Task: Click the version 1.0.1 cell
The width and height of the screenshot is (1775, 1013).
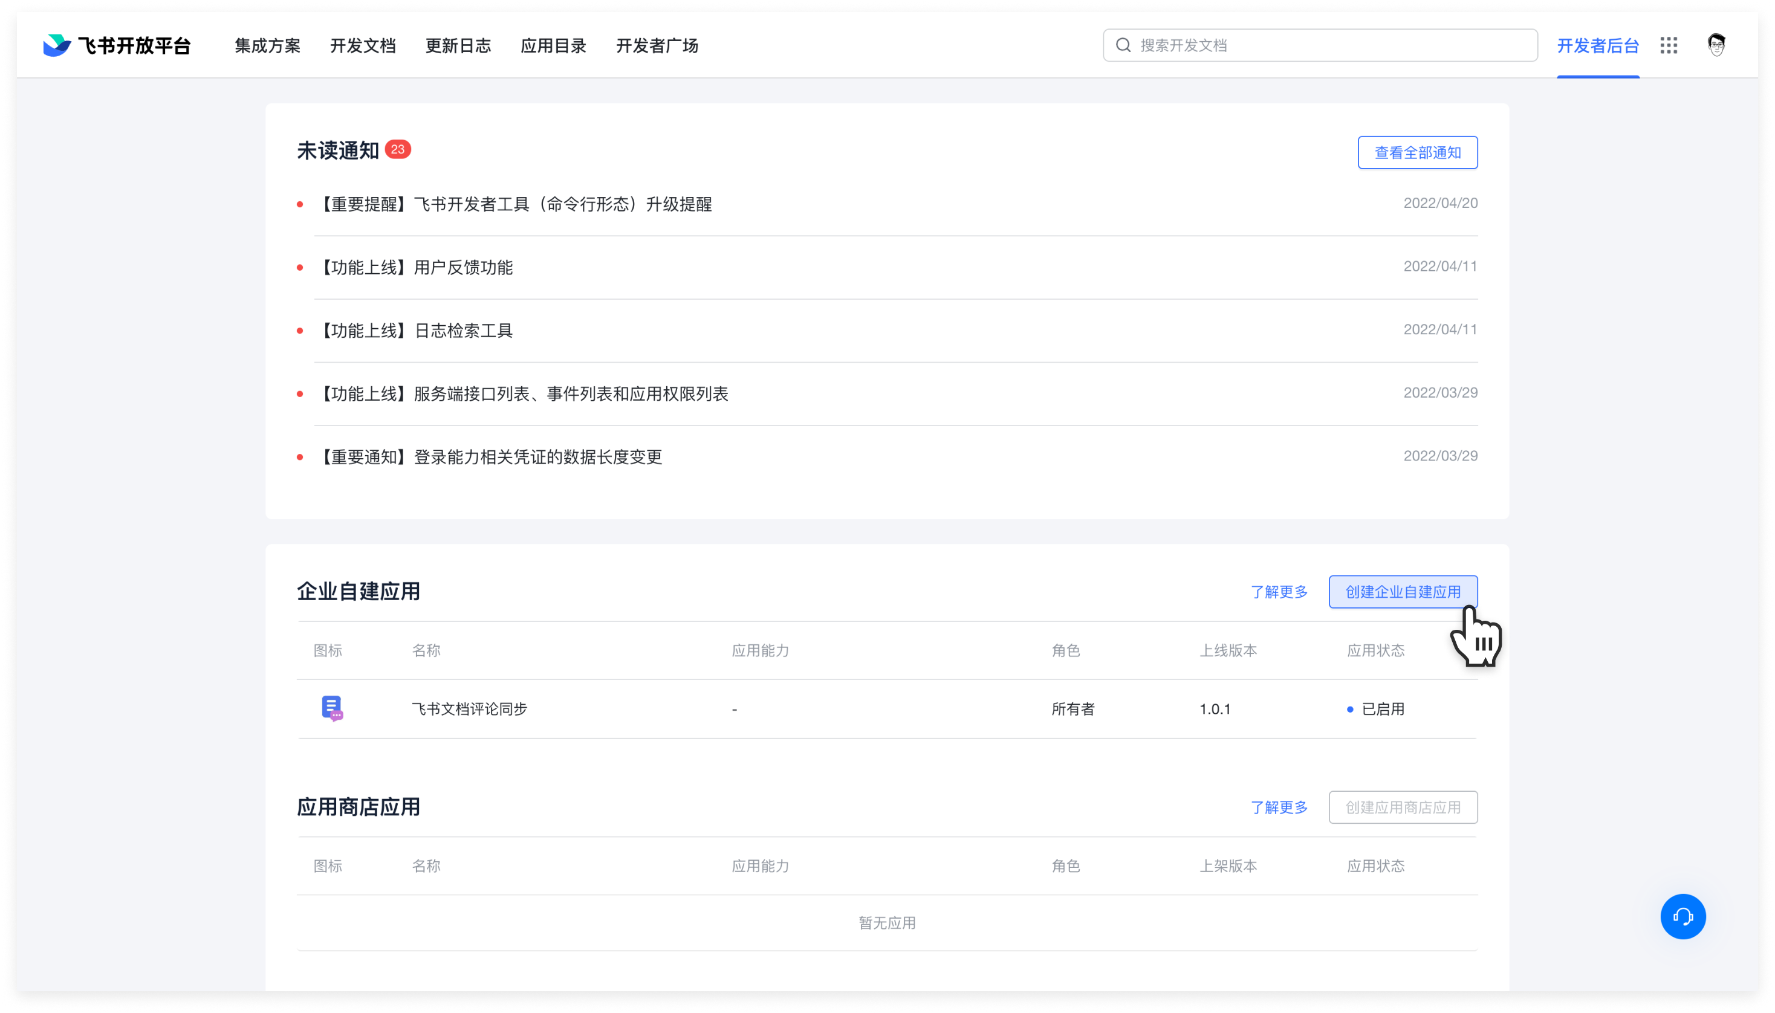Action: tap(1215, 709)
